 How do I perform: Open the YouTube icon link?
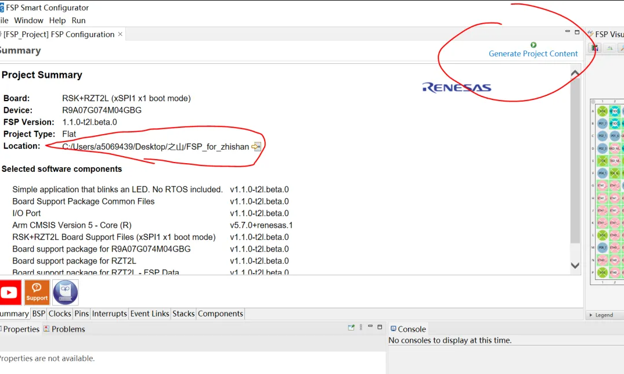click(x=10, y=293)
